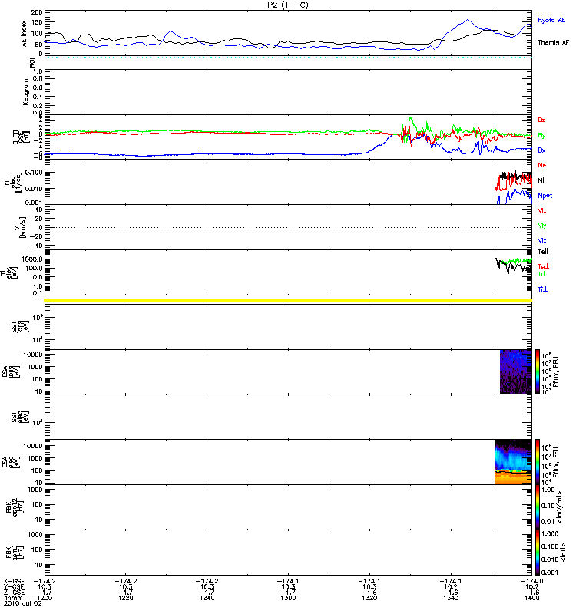Image resolution: width=576 pixels, height=614 pixels.
Task: Click the 1240 time tick label
Action: 207,598
